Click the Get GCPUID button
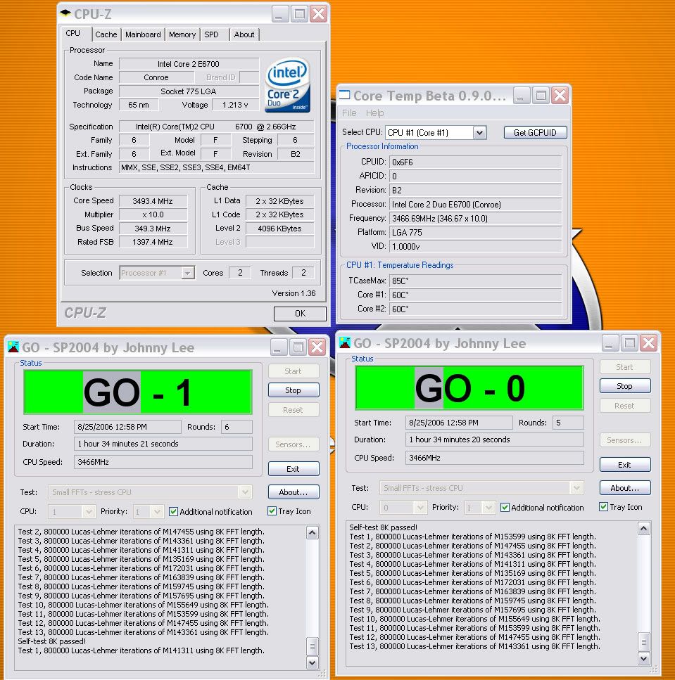The height and width of the screenshot is (680, 675). 535,133
